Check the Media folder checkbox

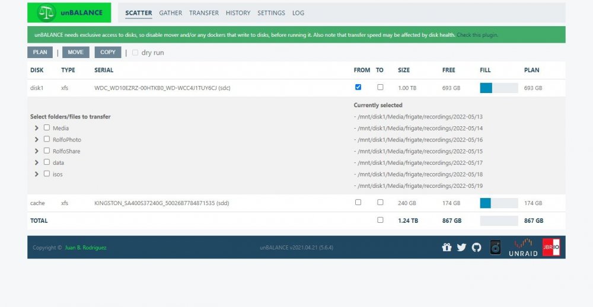point(46,127)
